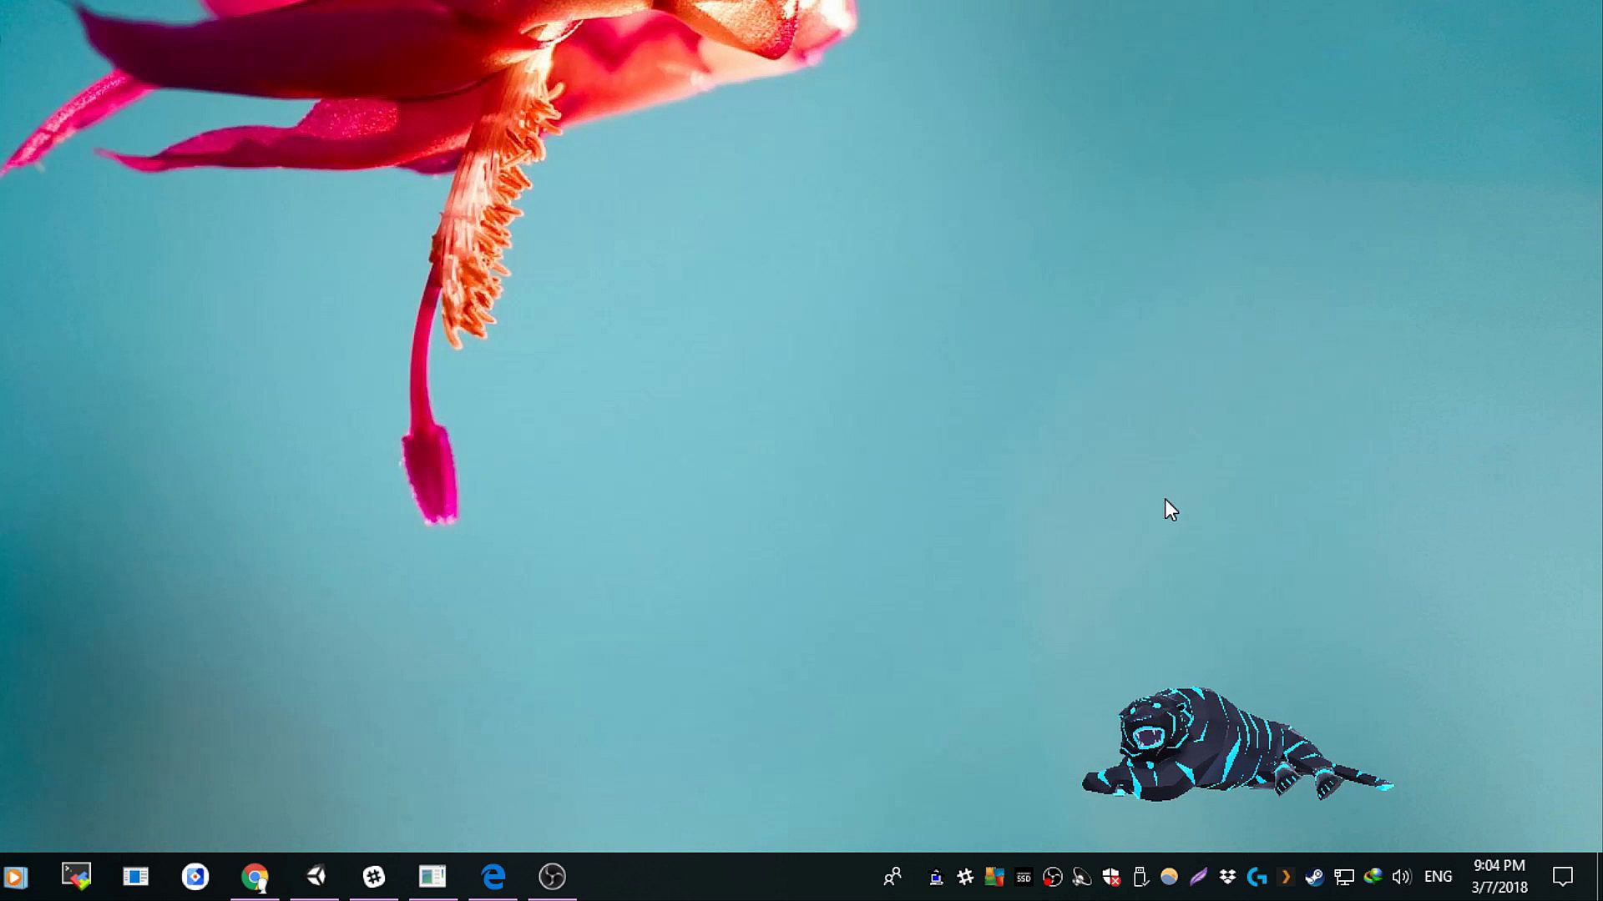Click the SSD monitor tray icon
Viewport: 1603px width, 901px height.
[1024, 877]
